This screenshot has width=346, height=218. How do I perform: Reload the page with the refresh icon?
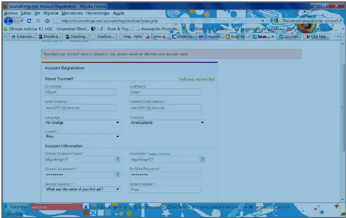tap(29, 21)
